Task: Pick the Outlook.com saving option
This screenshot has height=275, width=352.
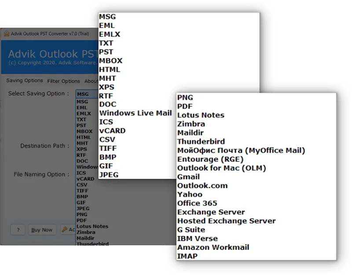Action: pos(202,186)
